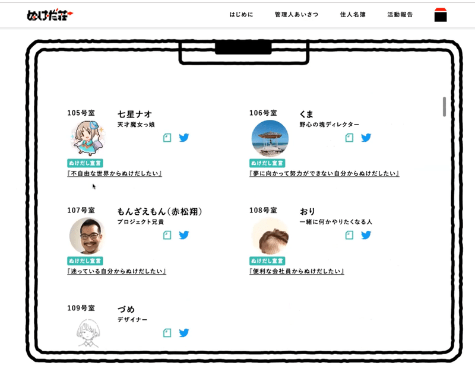Click the 109号室 room label

tap(81, 308)
